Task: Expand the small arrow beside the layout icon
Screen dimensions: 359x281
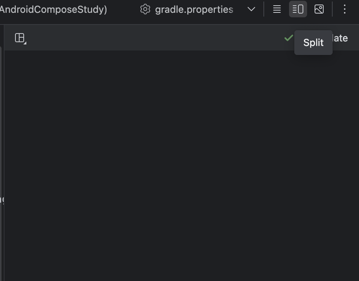Action: [25, 43]
